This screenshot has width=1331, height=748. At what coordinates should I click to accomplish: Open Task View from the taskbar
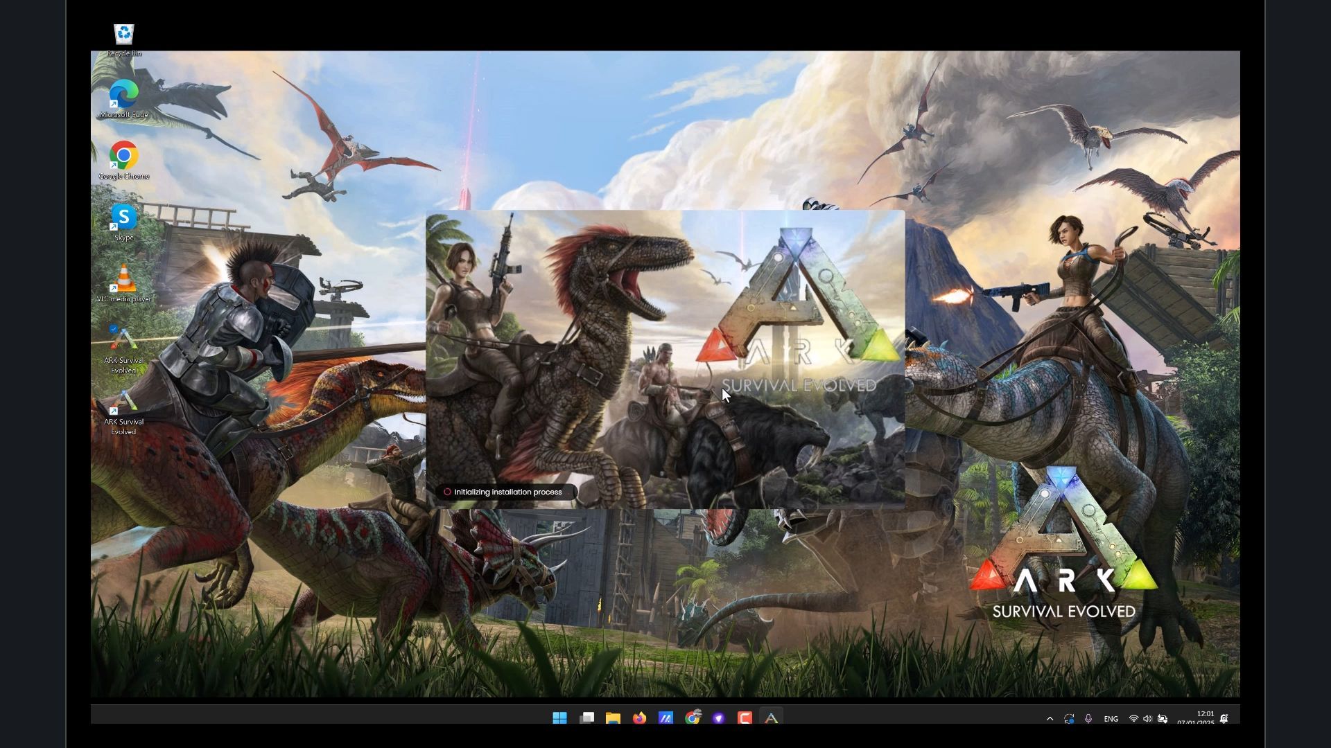click(586, 718)
